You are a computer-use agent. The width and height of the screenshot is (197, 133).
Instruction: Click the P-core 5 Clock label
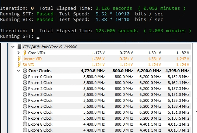(x=40, y=106)
